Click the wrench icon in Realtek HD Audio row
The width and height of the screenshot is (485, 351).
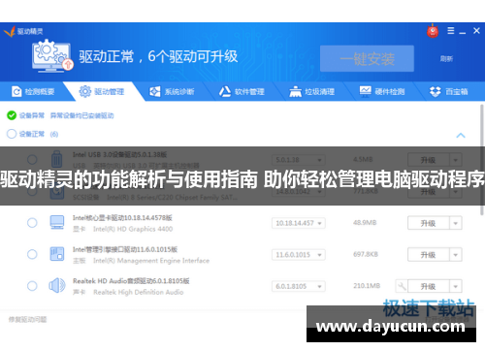pyautogui.click(x=402, y=286)
